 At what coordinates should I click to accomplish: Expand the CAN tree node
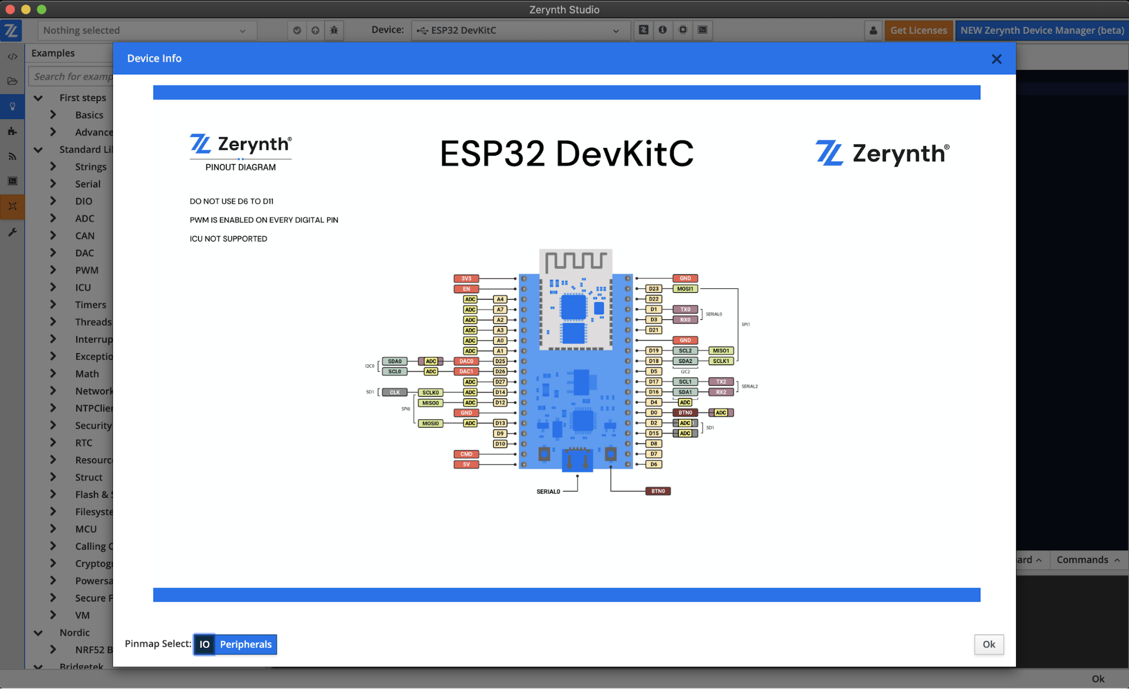(x=53, y=236)
